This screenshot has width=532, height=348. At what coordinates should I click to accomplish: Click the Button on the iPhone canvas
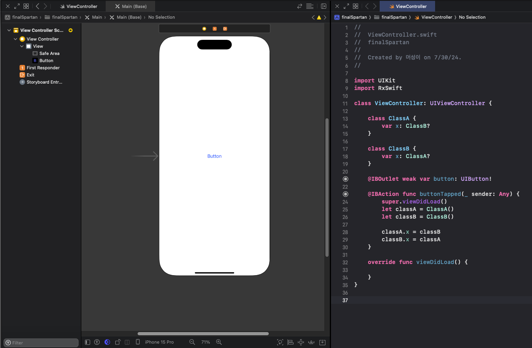click(215, 156)
